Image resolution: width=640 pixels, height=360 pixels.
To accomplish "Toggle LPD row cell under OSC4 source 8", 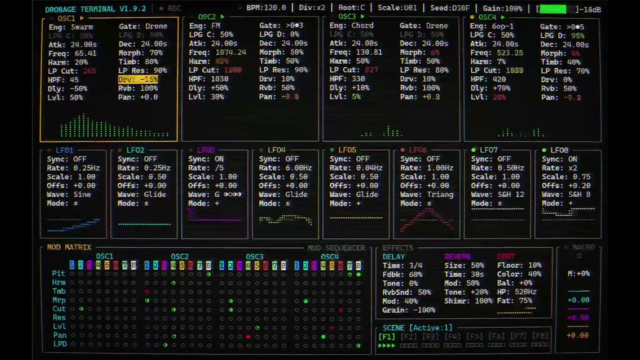I will click(x=358, y=345).
